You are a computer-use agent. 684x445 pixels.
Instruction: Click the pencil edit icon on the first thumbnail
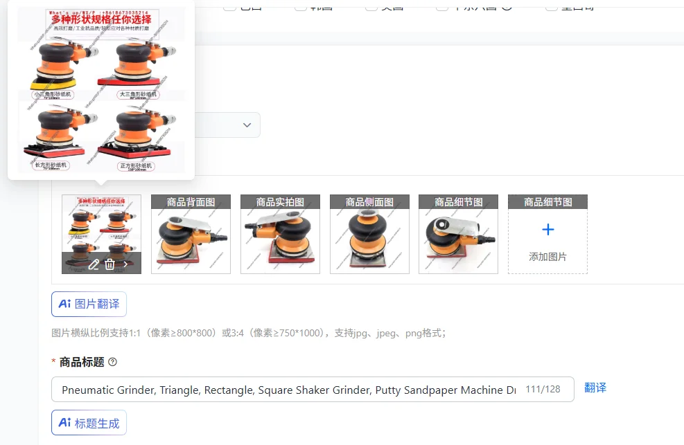[x=94, y=264]
